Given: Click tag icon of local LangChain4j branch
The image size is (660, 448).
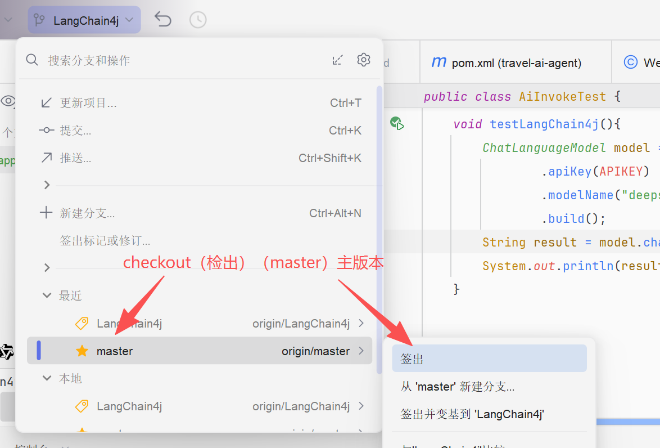Looking at the screenshot, I should 82,406.
